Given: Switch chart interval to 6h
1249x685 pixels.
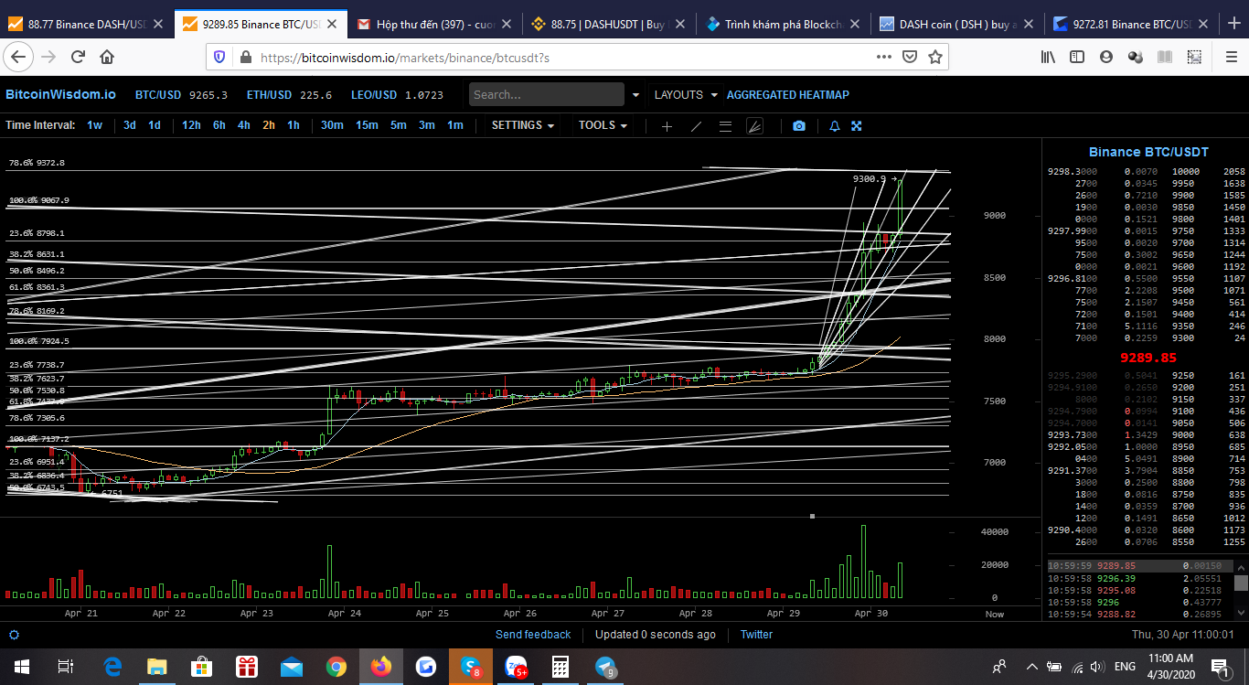Looking at the screenshot, I should (x=219, y=125).
